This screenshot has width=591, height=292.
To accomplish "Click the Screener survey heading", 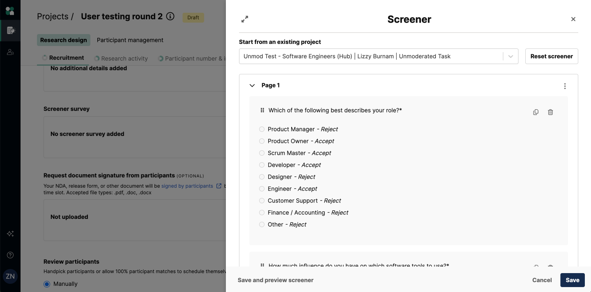I will click(x=67, y=109).
